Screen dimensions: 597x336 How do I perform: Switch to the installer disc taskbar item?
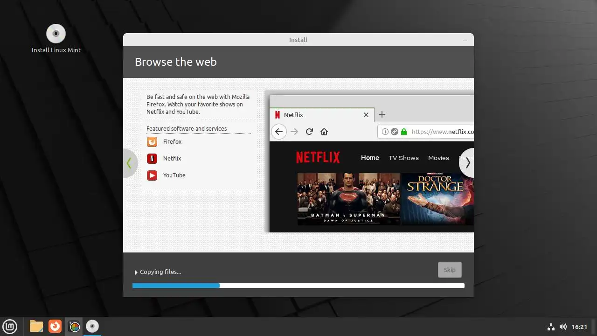pyautogui.click(x=92, y=326)
